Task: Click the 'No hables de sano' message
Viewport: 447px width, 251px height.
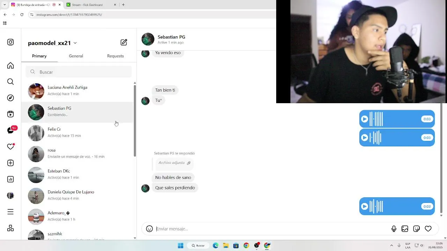Action: pos(173,177)
